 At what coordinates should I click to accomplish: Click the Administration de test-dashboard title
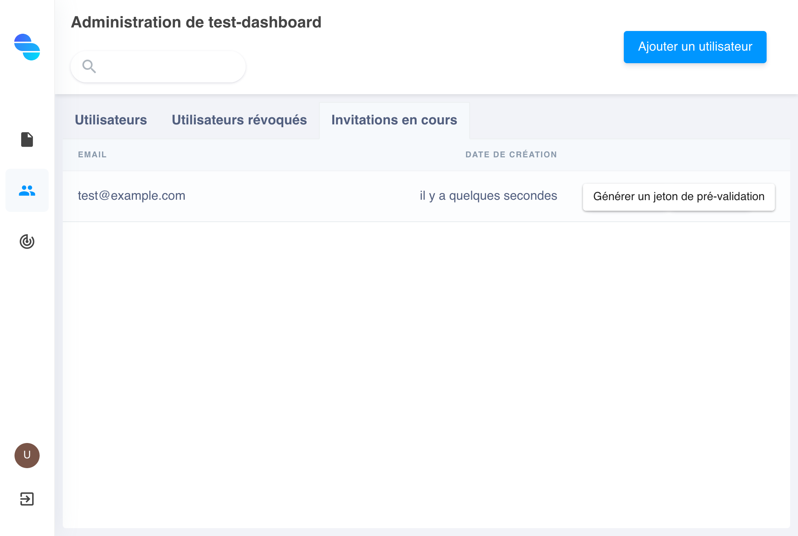tap(196, 22)
